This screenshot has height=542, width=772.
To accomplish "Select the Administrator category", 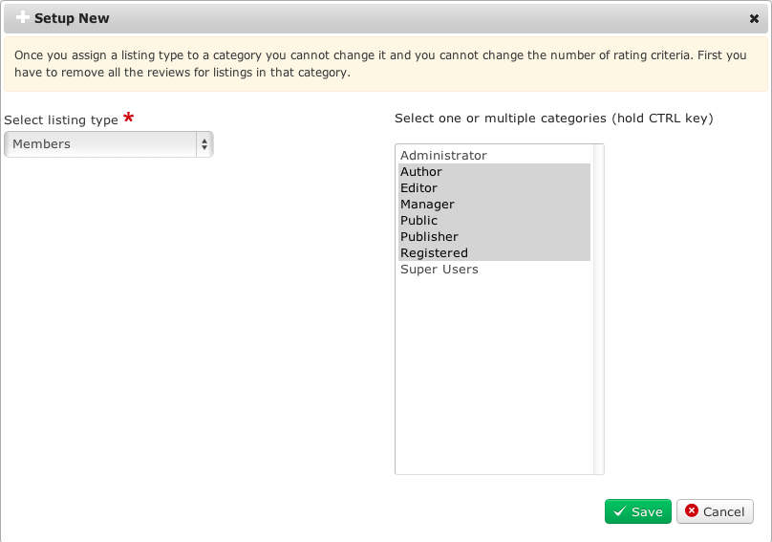I will [443, 155].
